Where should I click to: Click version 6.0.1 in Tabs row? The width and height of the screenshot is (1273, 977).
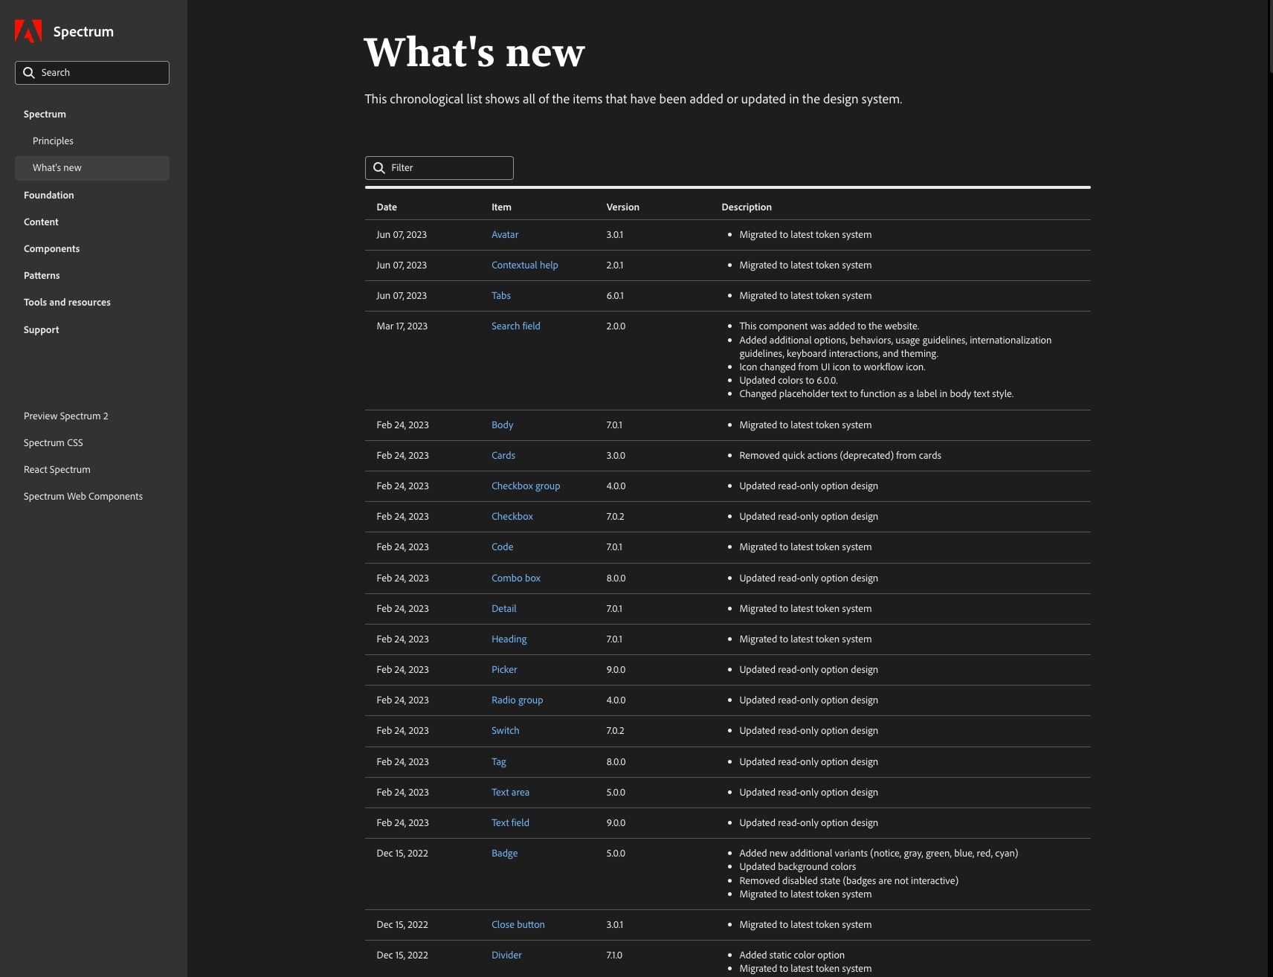point(615,296)
